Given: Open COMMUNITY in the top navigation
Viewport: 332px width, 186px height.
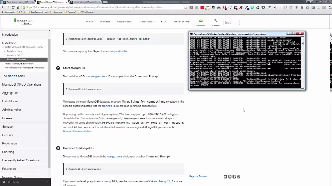Looking at the screenshot, I should pyautogui.click(x=146, y=22).
